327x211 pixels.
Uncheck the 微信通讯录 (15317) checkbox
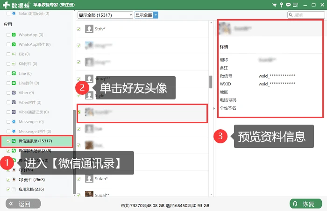click(8, 141)
